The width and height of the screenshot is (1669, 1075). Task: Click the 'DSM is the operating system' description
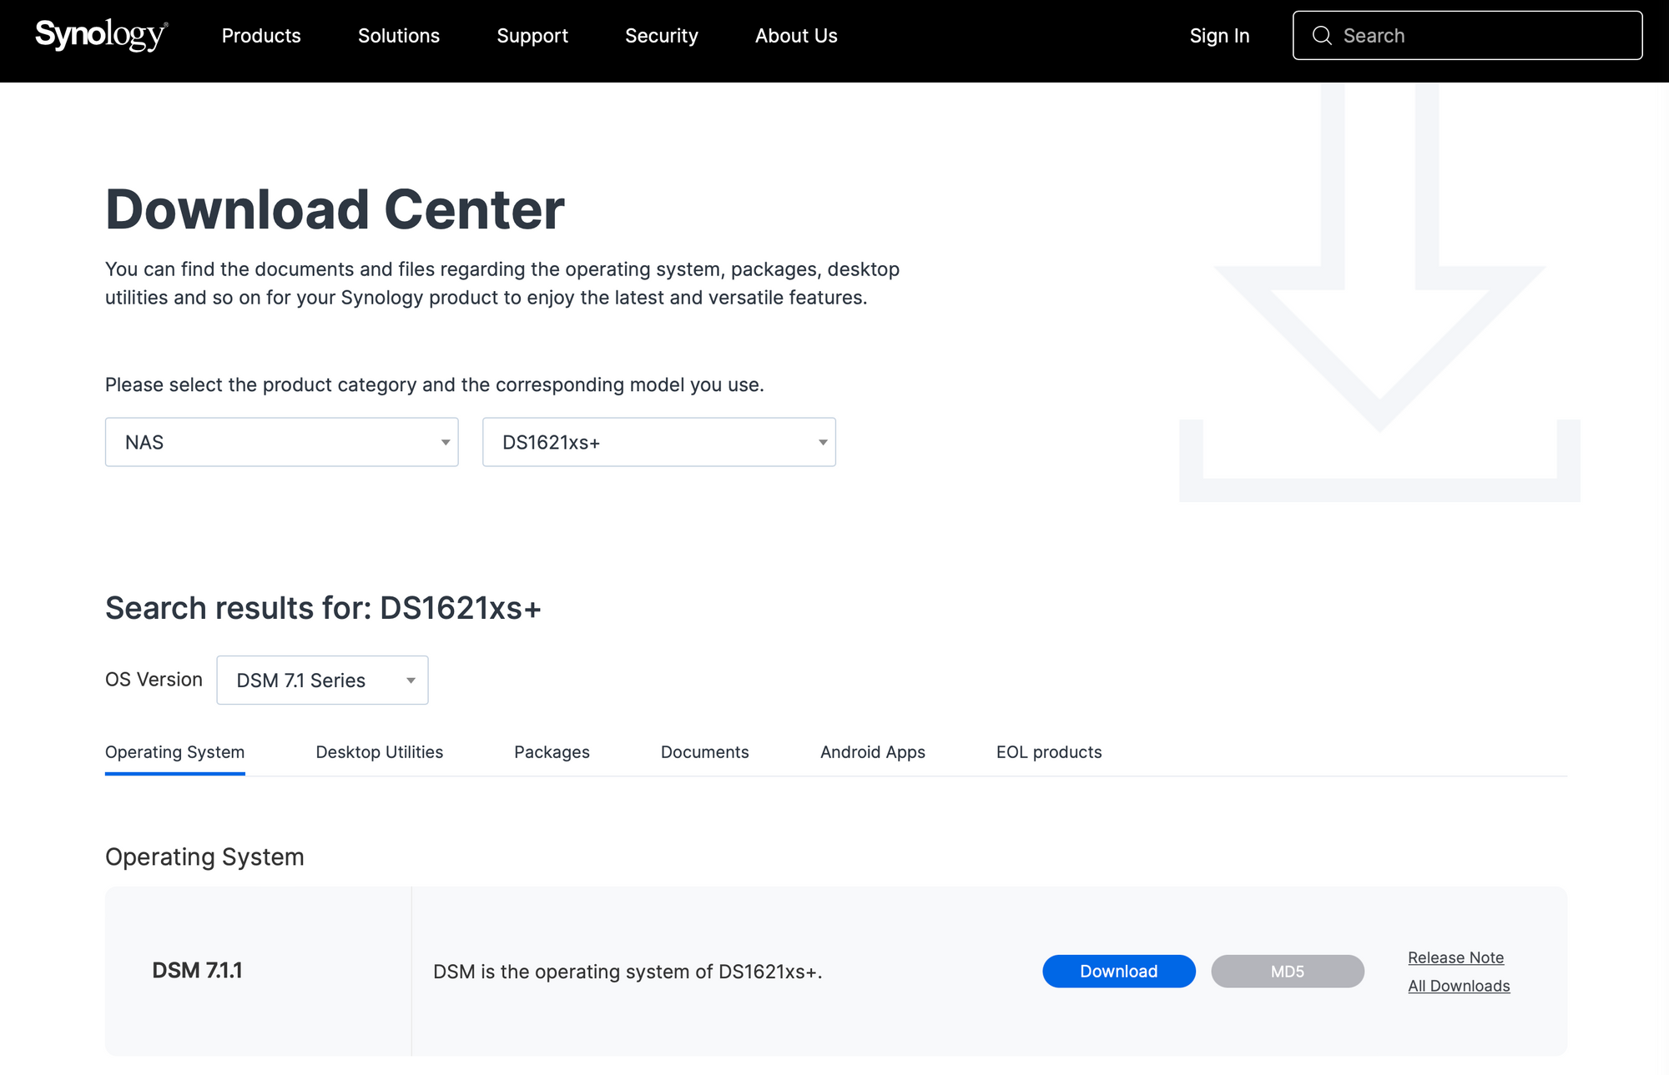tap(628, 972)
